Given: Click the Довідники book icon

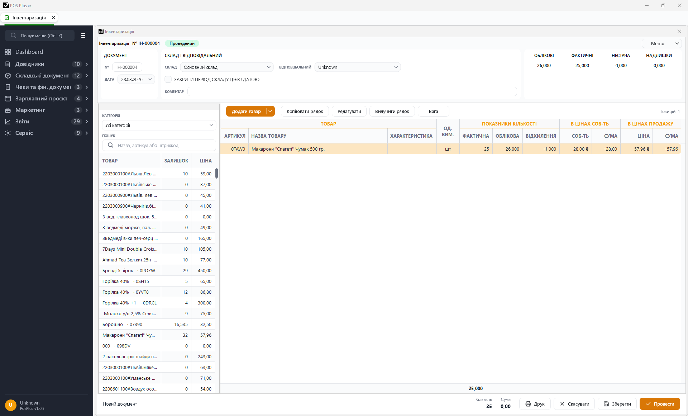Looking at the screenshot, I should coord(8,64).
